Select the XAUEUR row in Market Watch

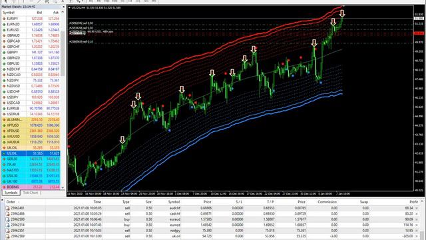coord(31,142)
